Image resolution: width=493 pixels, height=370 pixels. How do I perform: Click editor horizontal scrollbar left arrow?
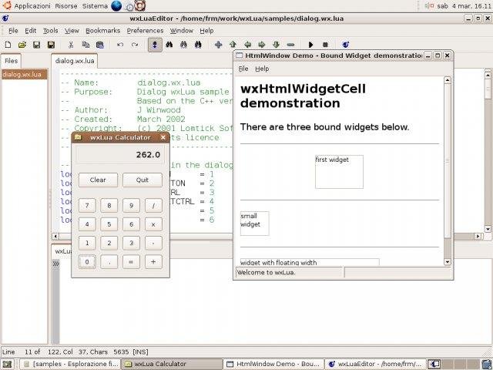pyautogui.click(x=55, y=236)
